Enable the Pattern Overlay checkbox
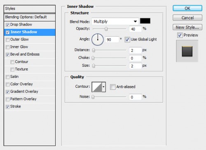The height and width of the screenshot is (150, 206). click(7, 99)
